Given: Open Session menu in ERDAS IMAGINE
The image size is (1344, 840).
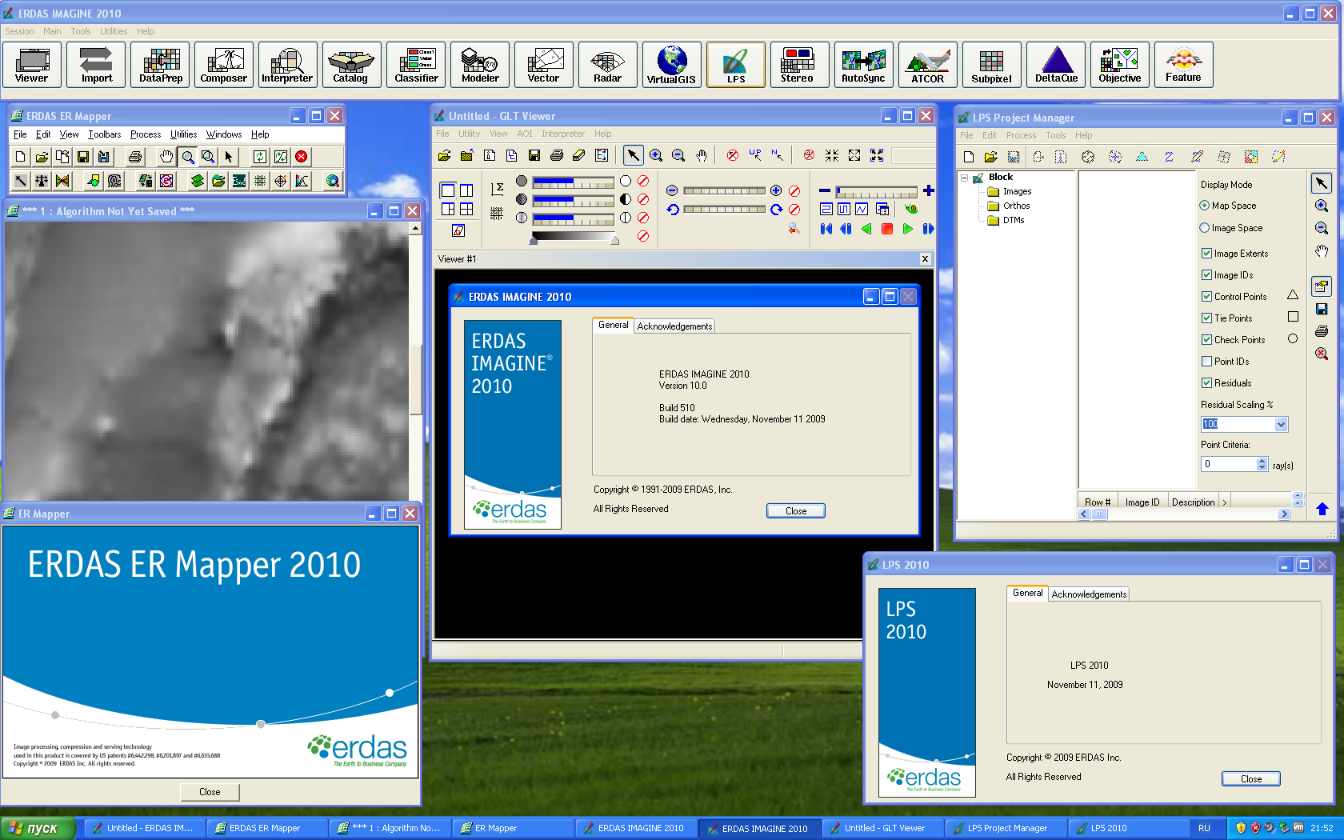Looking at the screenshot, I should pos(19,31).
